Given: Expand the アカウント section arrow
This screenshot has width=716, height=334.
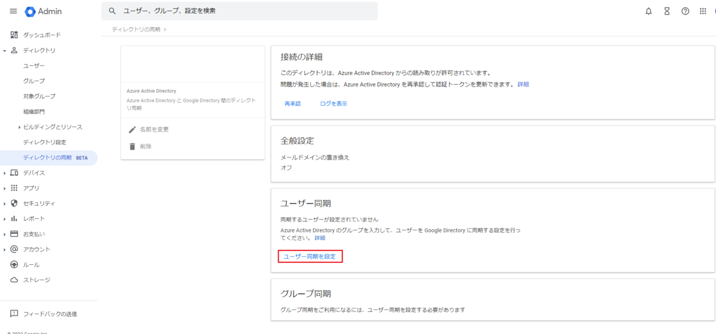Looking at the screenshot, I should pos(5,249).
